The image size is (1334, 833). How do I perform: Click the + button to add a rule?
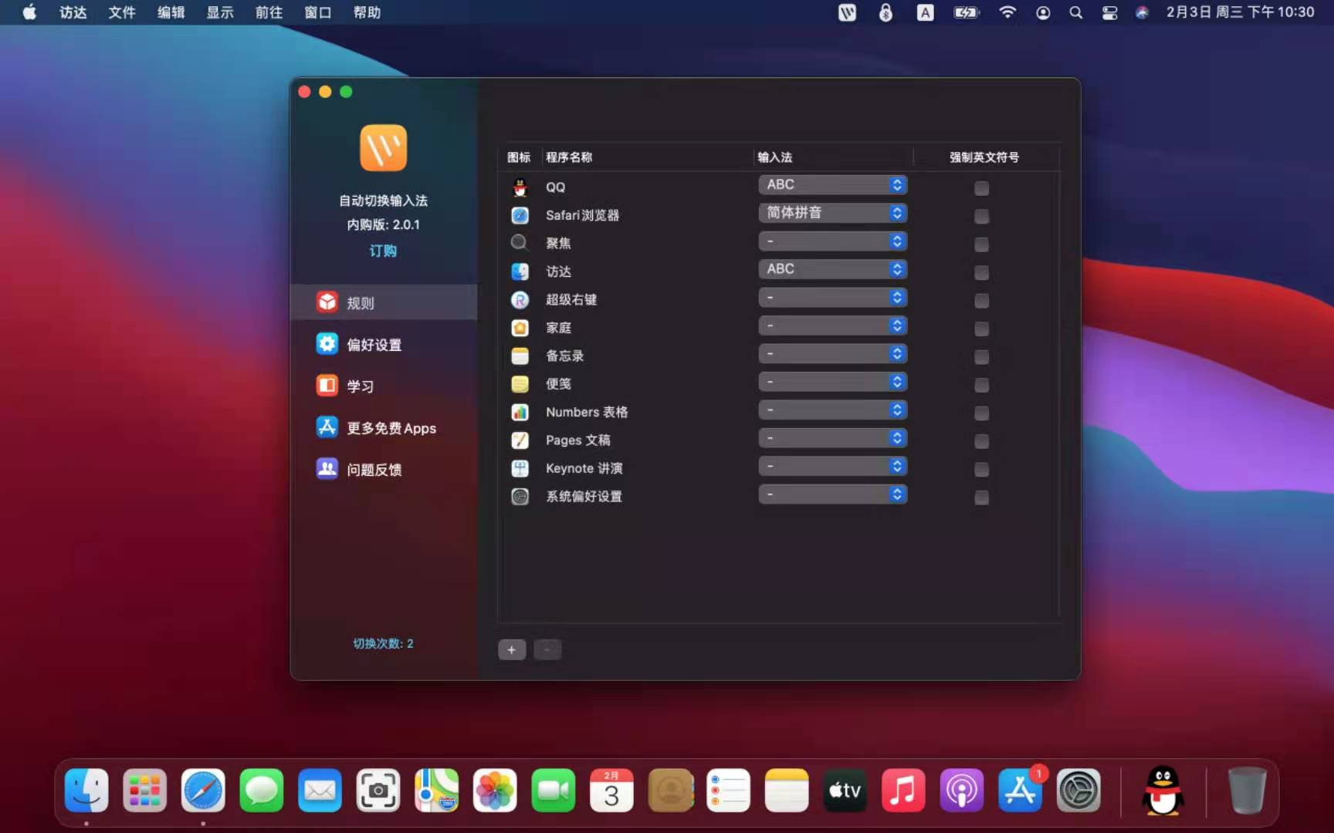(x=512, y=650)
